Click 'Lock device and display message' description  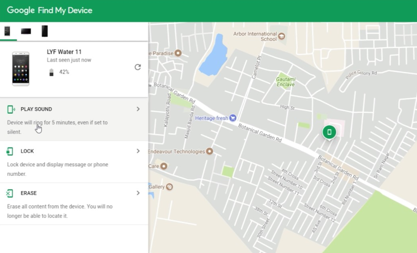[58, 169]
